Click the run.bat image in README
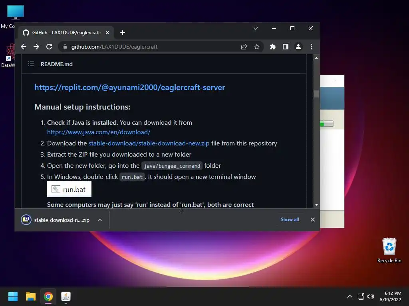The height and width of the screenshot is (306, 409). [69, 189]
